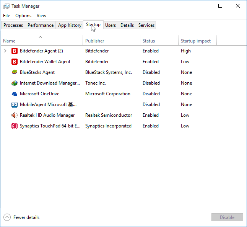
Task: Sort by Startup impact column
Action: tap(196, 41)
